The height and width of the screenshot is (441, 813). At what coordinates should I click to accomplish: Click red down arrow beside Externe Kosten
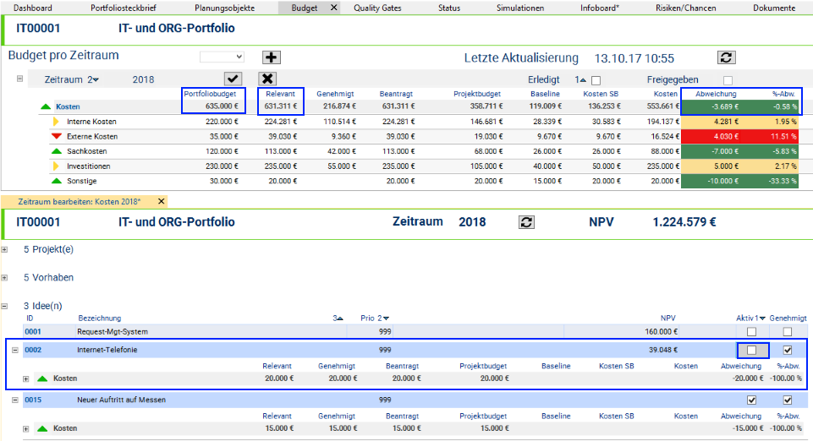click(56, 137)
